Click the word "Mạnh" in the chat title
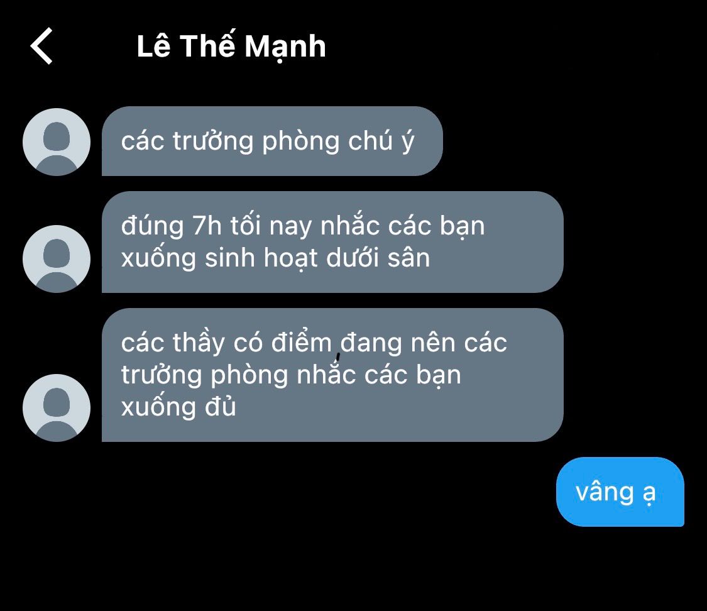The width and height of the screenshot is (707, 611). pyautogui.click(x=285, y=47)
